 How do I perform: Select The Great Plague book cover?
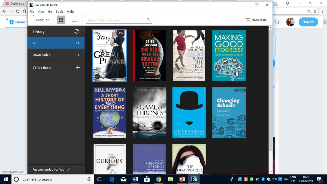109,56
